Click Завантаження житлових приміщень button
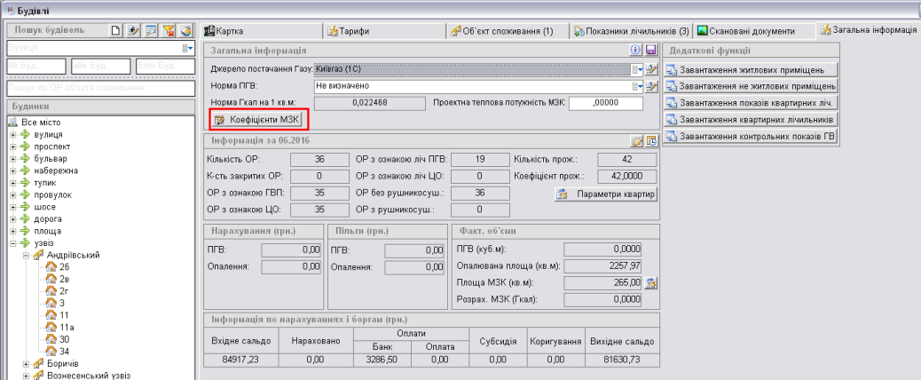The width and height of the screenshot is (921, 380). click(x=751, y=69)
